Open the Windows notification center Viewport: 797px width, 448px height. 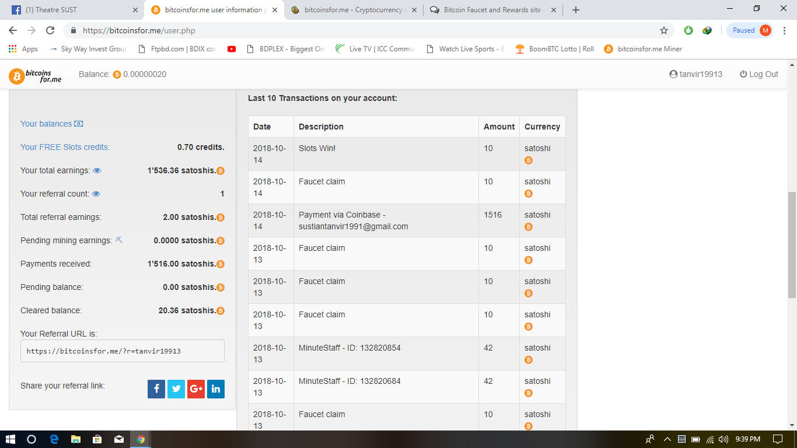[777, 439]
